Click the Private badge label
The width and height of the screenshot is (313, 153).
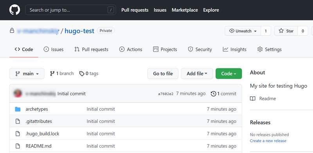click(x=106, y=31)
